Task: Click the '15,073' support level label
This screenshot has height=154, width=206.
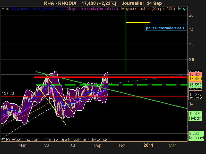Action: 8,93
